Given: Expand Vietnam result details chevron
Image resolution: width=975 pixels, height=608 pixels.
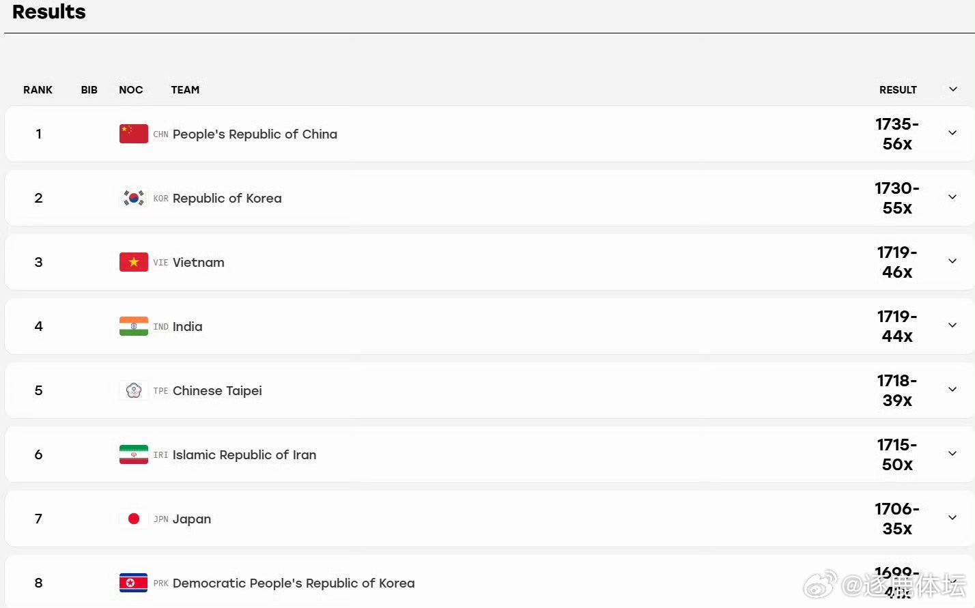Looking at the screenshot, I should point(952,261).
